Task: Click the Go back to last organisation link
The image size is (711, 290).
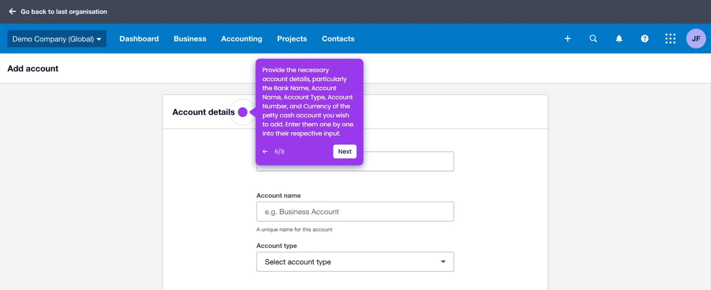Action: pyautogui.click(x=64, y=12)
